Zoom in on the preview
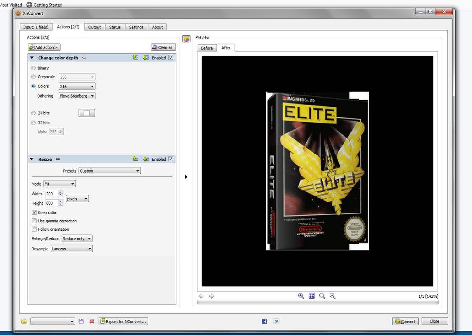This screenshot has width=472, height=335. coord(301,296)
